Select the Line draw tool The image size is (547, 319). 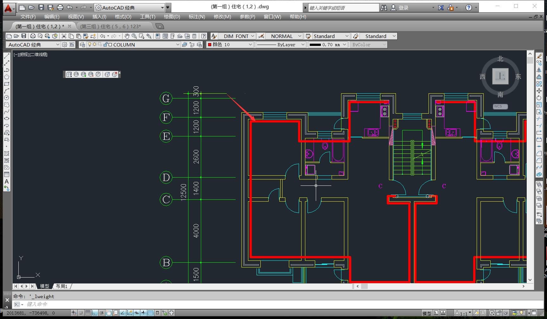click(x=6, y=56)
